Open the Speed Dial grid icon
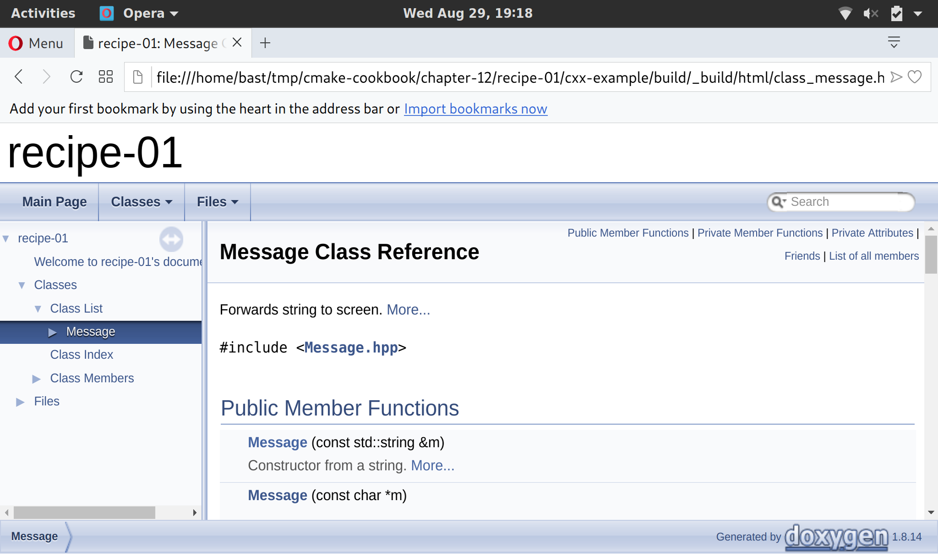Viewport: 938px width, 554px height. [105, 77]
